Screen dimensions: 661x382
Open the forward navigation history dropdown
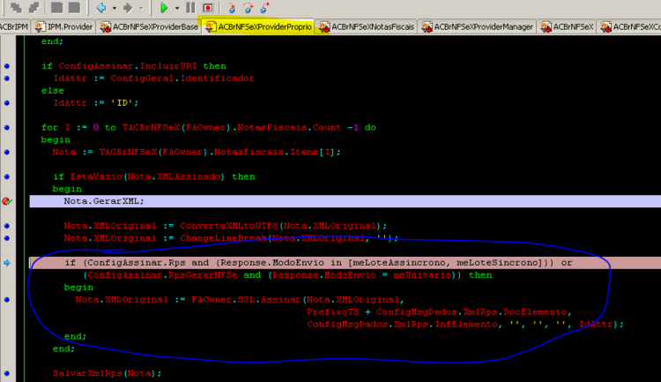point(141,8)
